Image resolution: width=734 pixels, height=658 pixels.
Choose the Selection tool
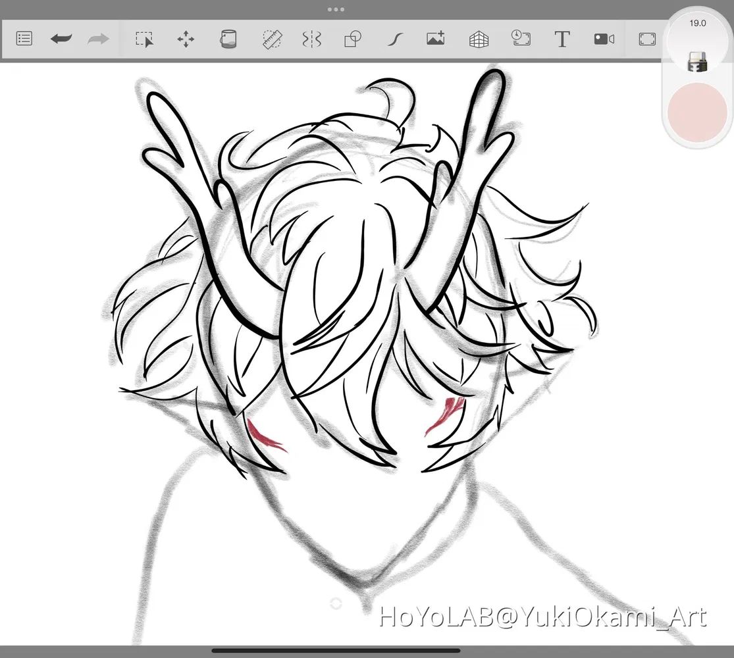[x=144, y=39]
